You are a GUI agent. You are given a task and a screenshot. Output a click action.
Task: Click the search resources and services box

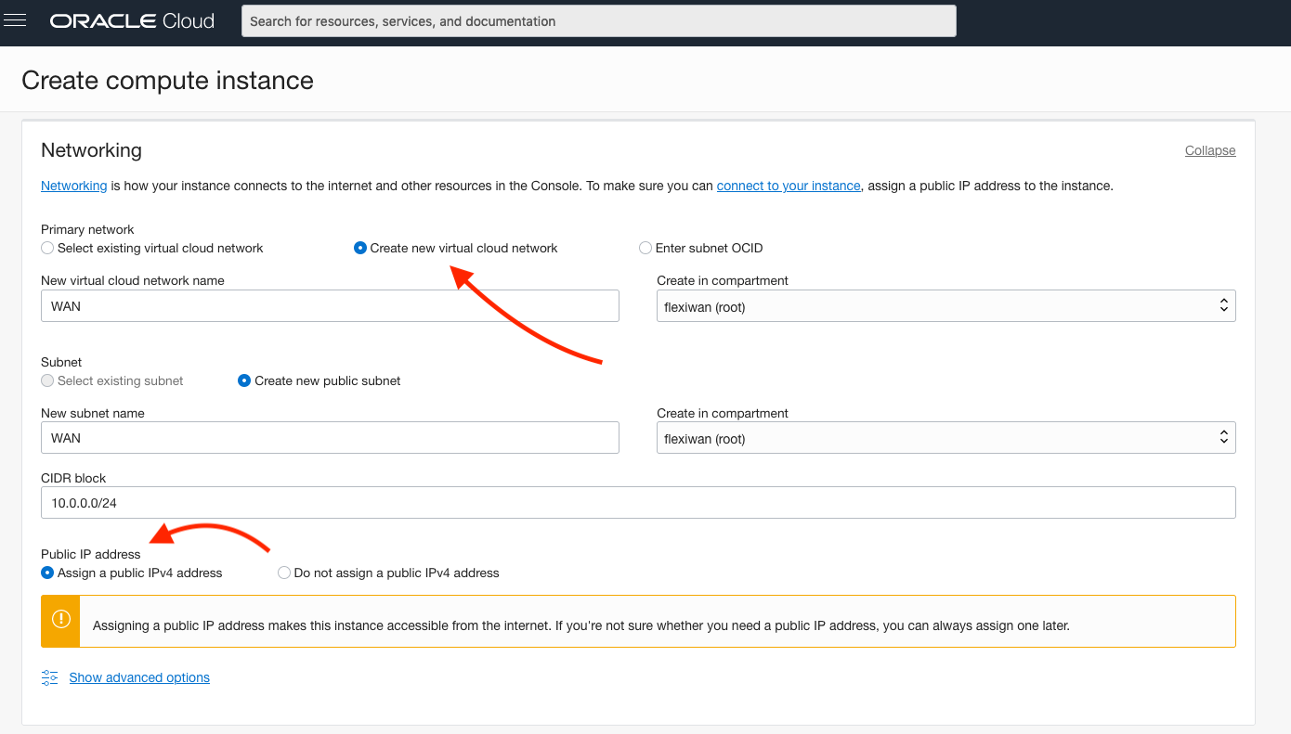pos(598,21)
